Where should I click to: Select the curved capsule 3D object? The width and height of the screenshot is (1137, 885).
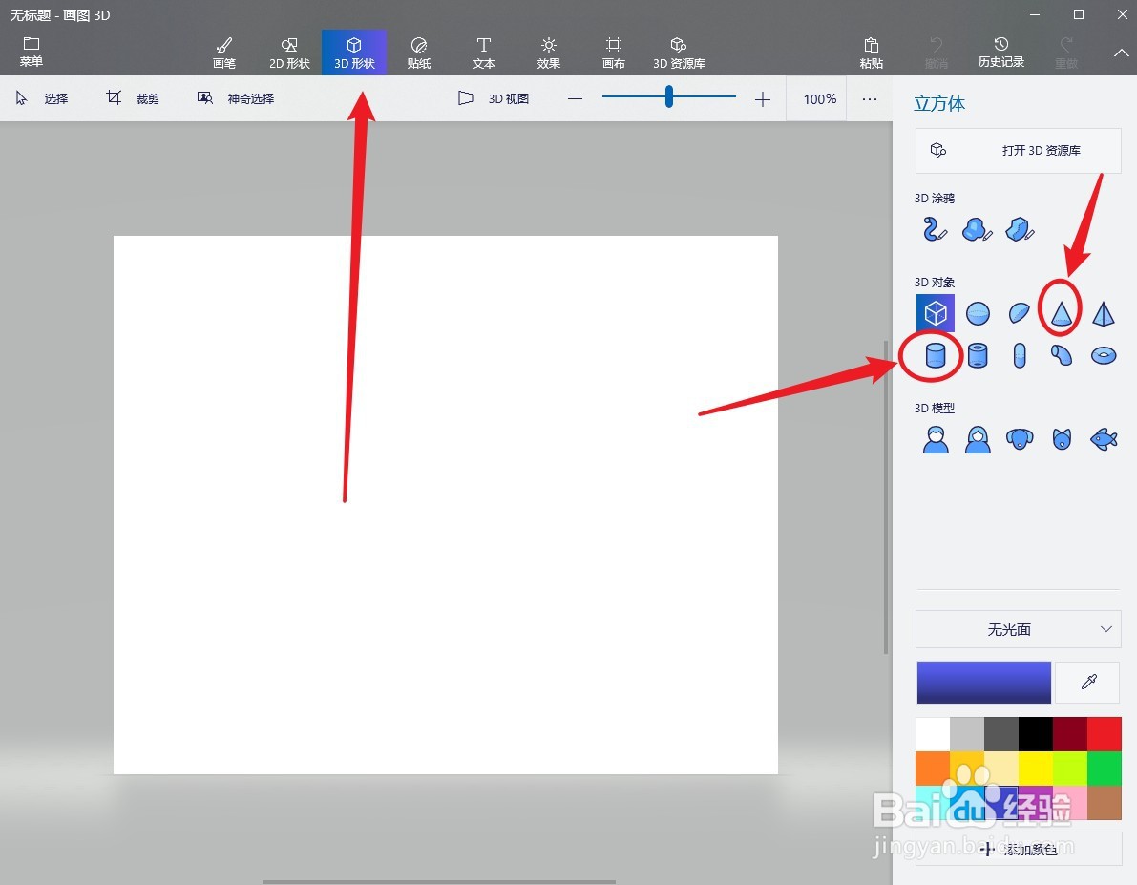click(x=1062, y=355)
